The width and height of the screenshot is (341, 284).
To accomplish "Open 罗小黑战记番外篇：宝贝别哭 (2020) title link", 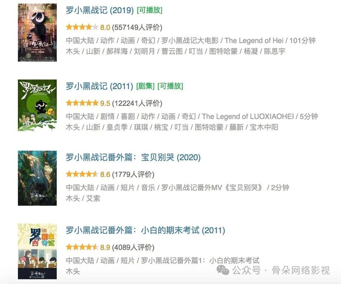I will [x=133, y=157].
